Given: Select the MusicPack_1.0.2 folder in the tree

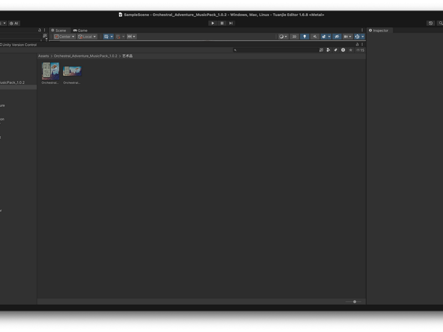Looking at the screenshot, I should [12, 82].
